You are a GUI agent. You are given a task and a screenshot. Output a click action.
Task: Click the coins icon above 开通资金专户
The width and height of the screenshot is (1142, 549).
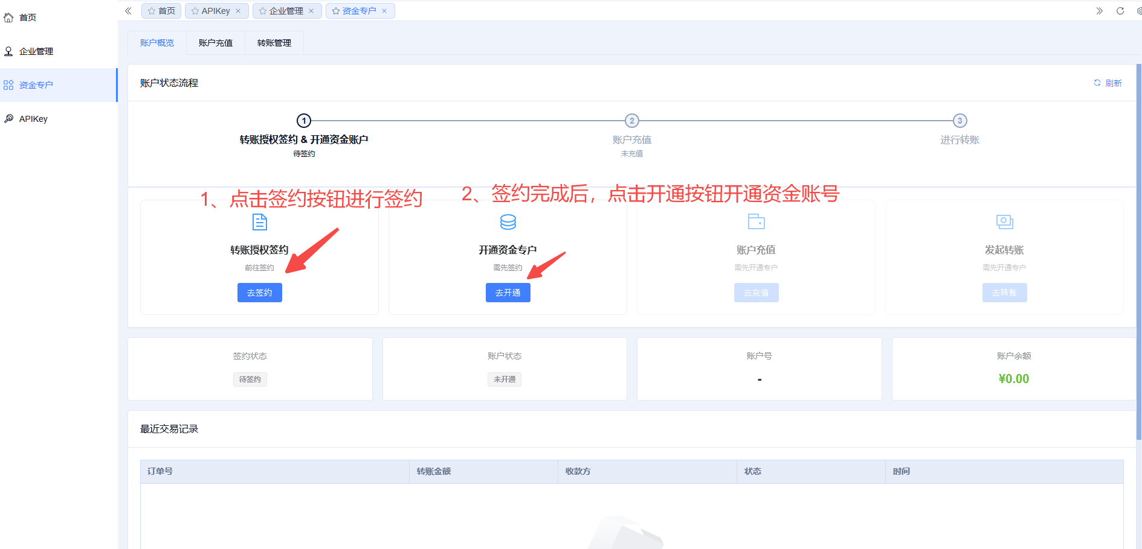click(x=508, y=222)
